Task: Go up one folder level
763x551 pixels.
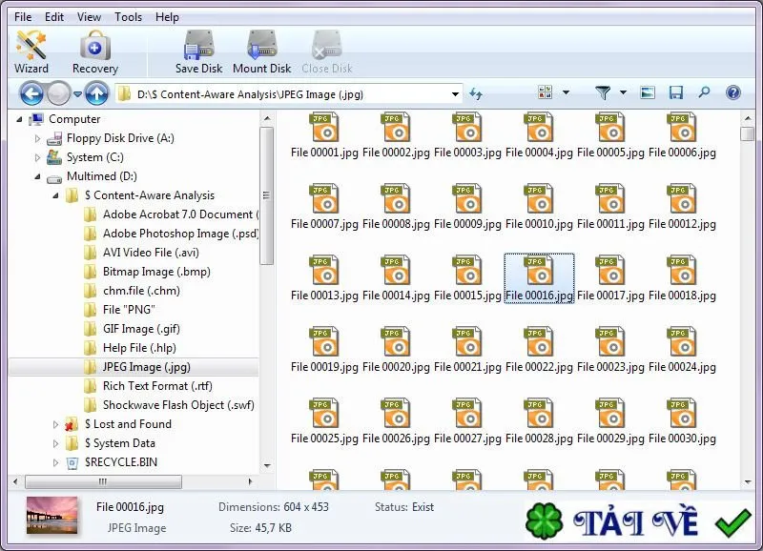Action: point(96,93)
